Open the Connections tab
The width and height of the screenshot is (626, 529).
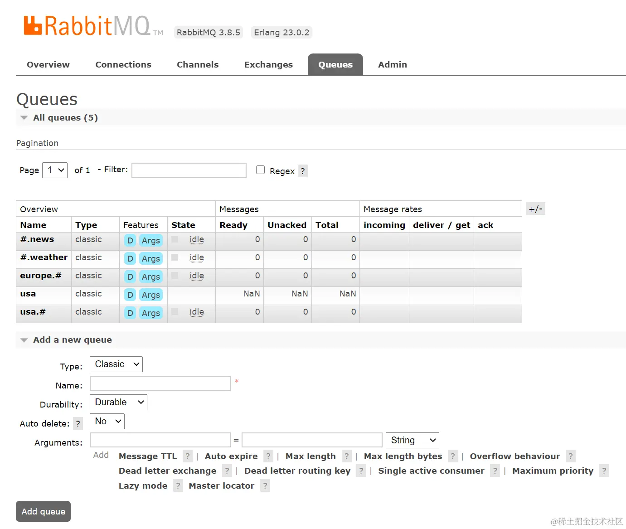pyautogui.click(x=123, y=64)
